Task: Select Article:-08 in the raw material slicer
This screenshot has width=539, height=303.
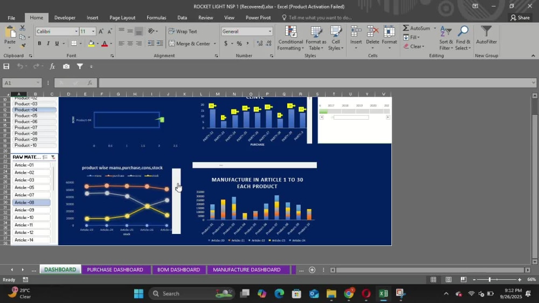Action: click(31, 203)
